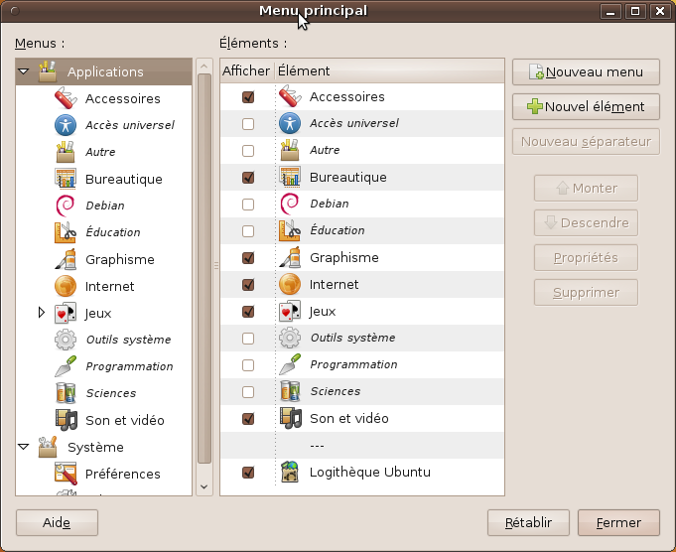
Task: Click the Accessoires icon in left menu tree
Action: [66, 98]
